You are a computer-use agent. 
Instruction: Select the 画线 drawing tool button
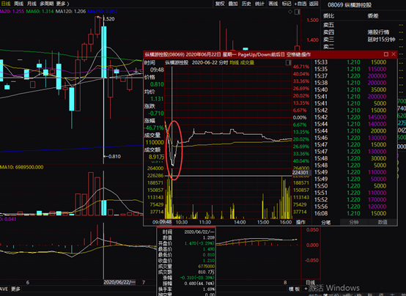273,4
